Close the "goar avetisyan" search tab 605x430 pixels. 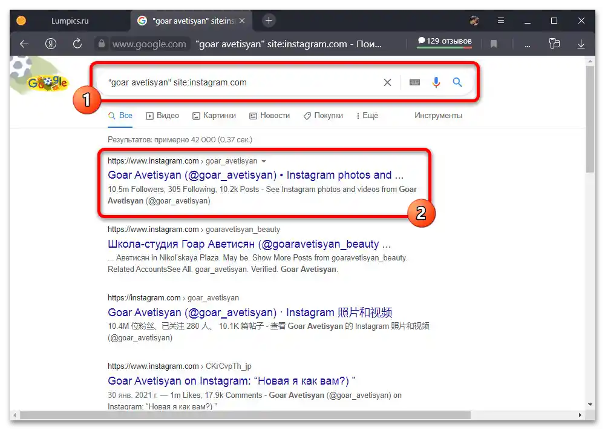(x=242, y=21)
